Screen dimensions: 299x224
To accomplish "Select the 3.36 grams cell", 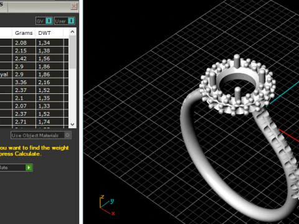I will click(24, 82).
